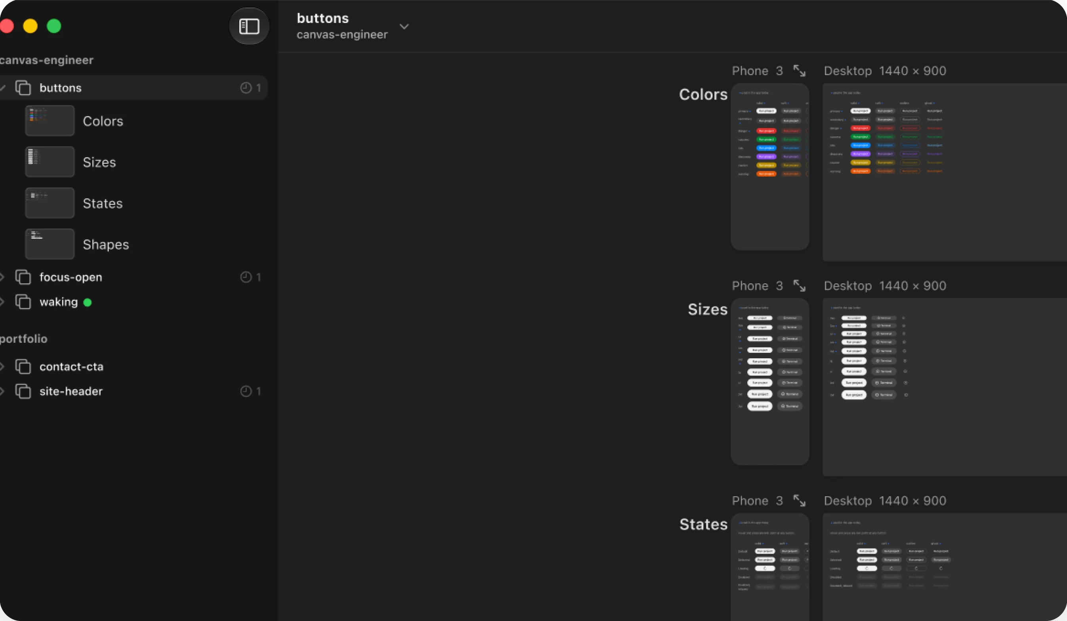Click the history clock icon beside focus-open

point(246,277)
